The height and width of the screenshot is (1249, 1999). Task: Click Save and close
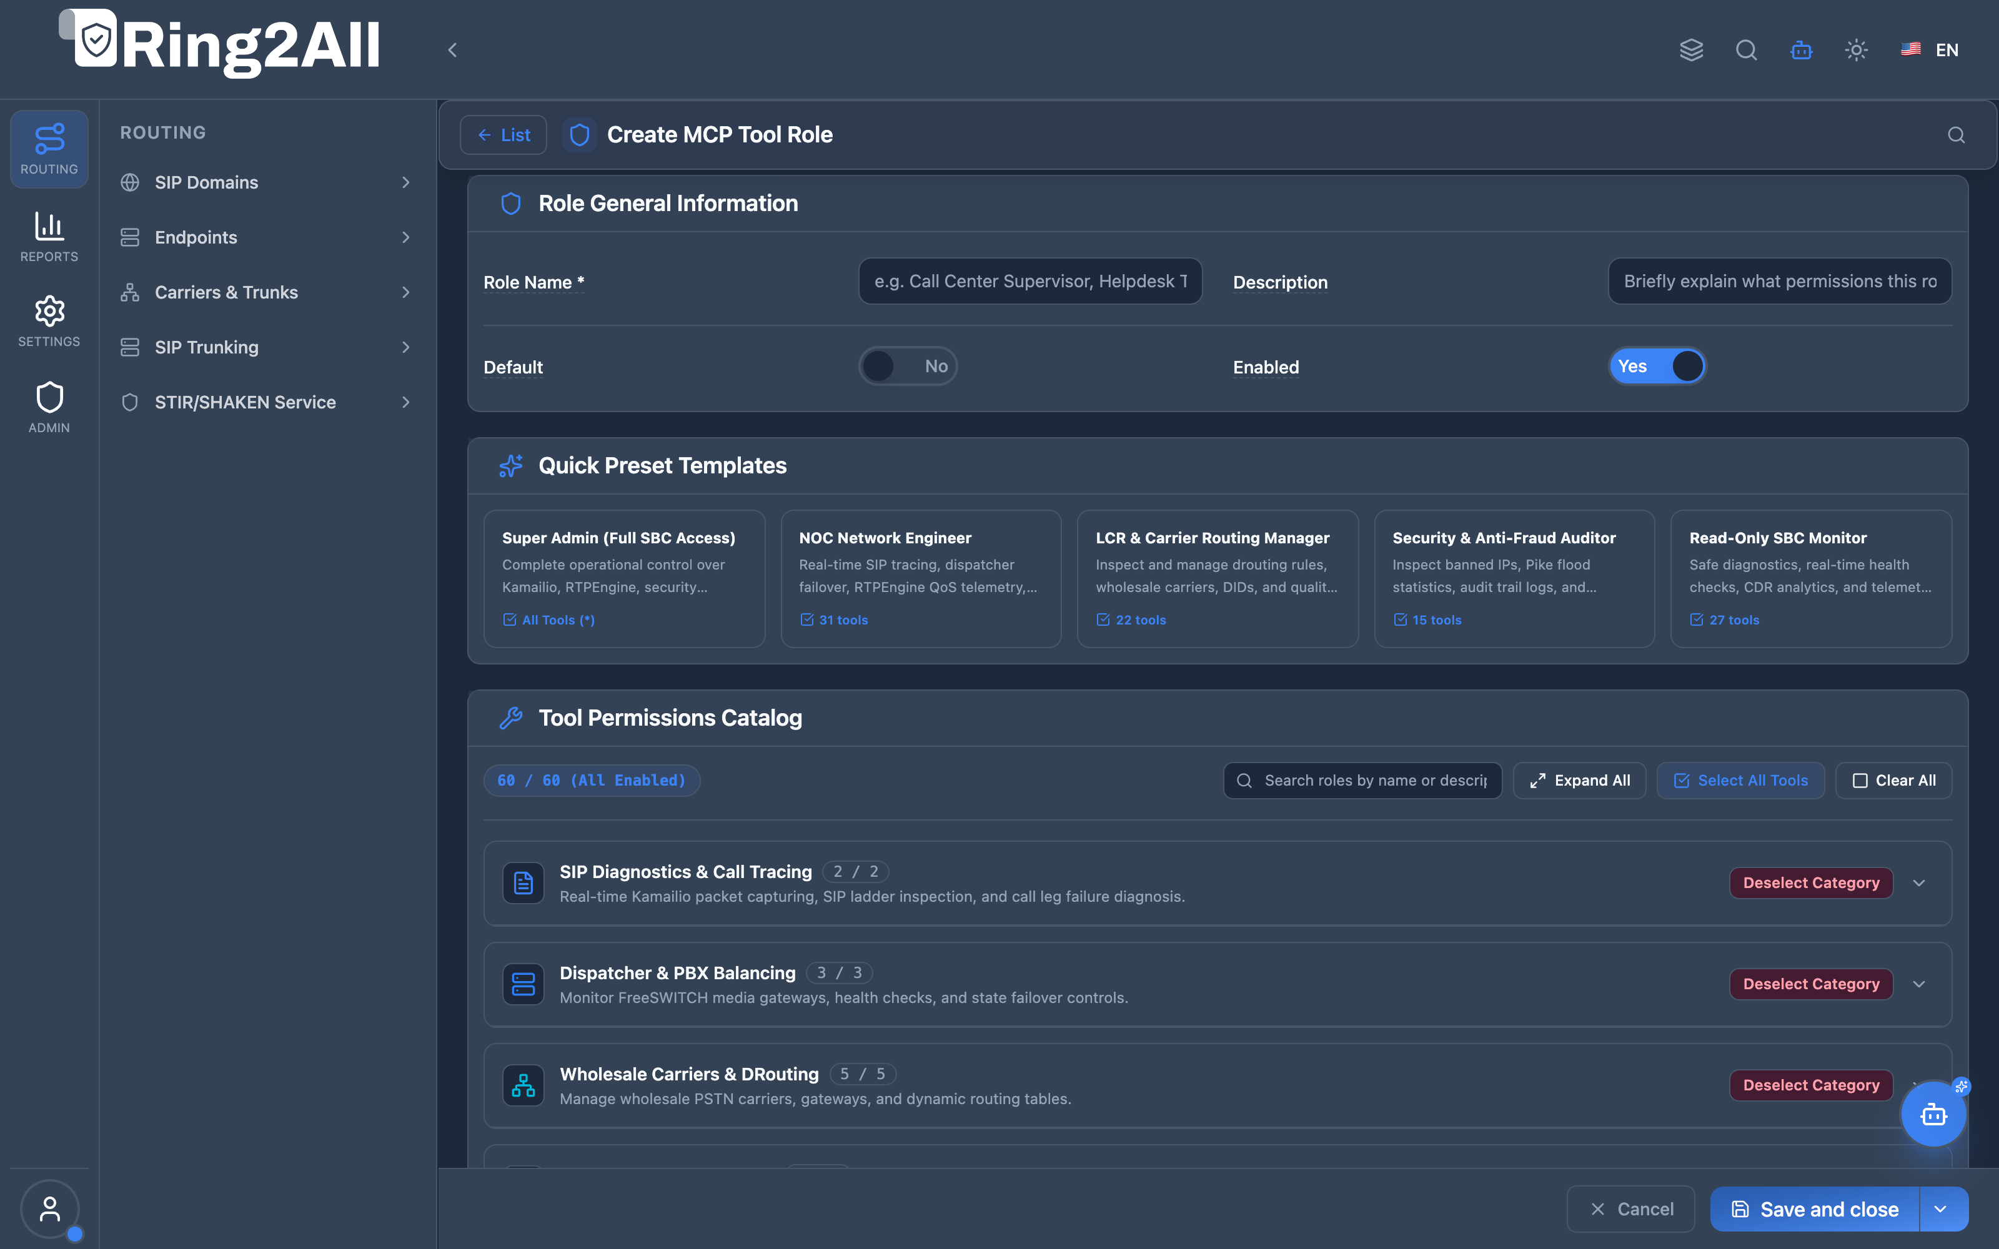(1815, 1210)
